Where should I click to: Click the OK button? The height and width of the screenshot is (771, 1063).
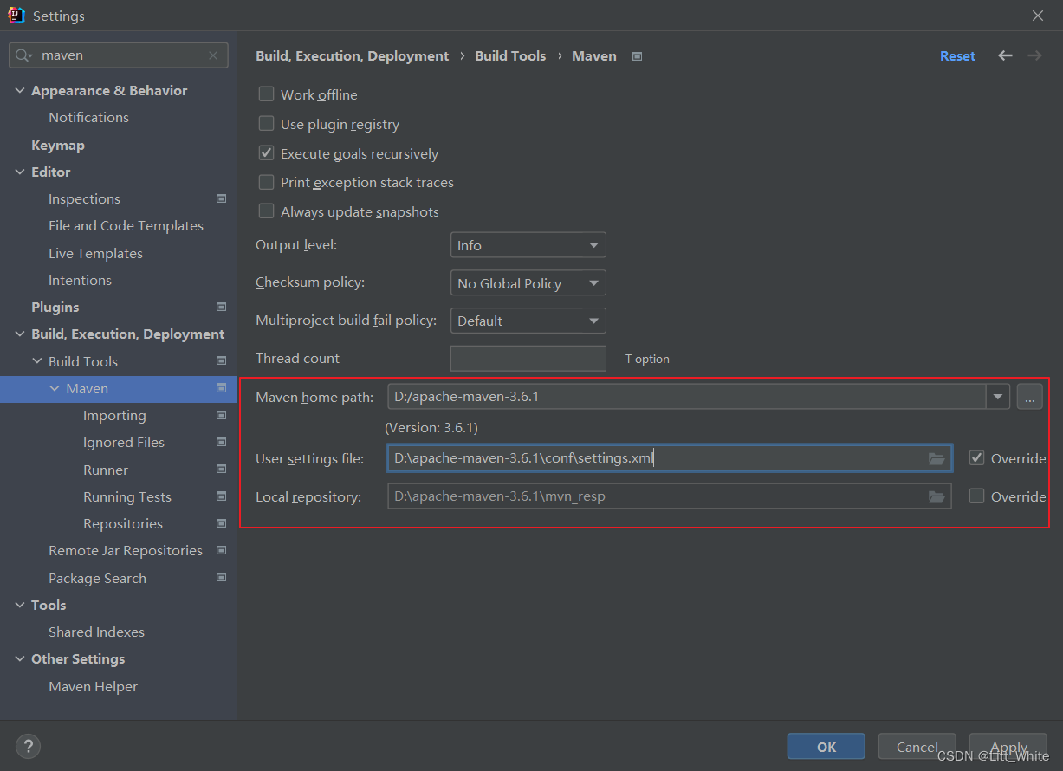pos(826,747)
